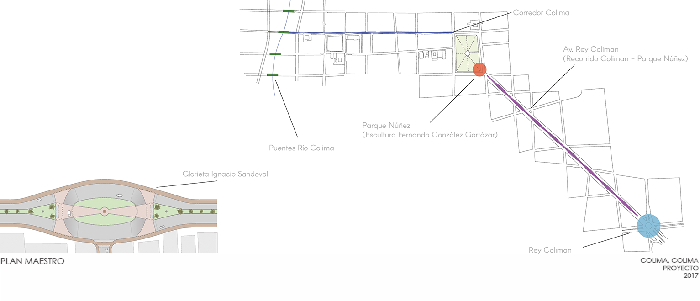This screenshot has height=301, width=700.
Task: Click the 'PROYECTO' caption text
Action: click(680, 269)
